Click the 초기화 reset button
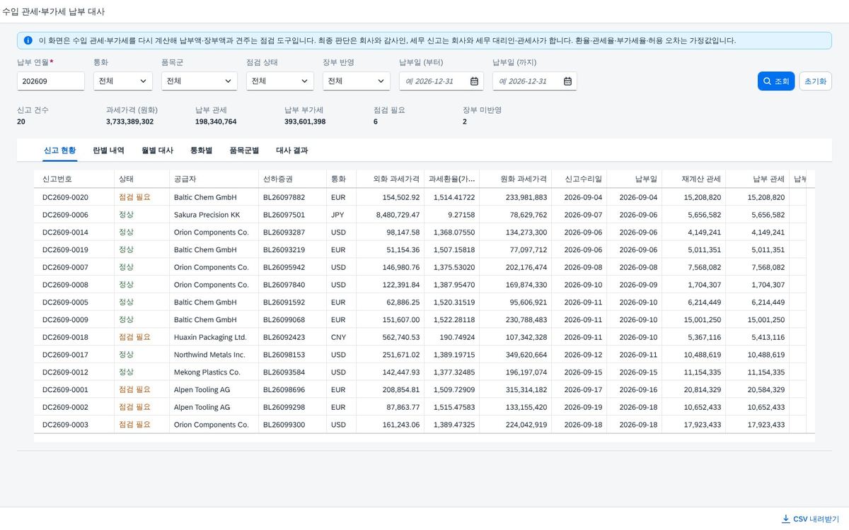 pyautogui.click(x=815, y=81)
